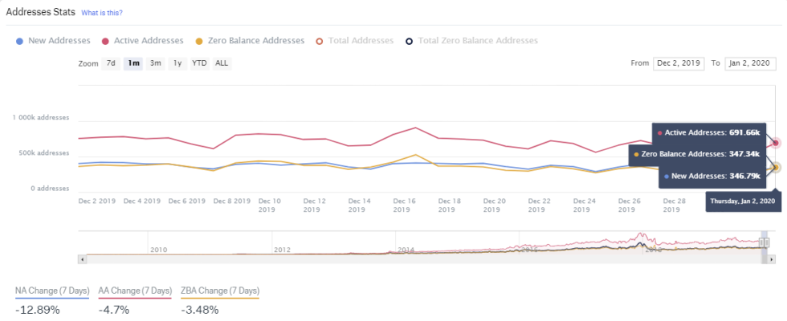Show the Total Addresses series

tap(361, 40)
